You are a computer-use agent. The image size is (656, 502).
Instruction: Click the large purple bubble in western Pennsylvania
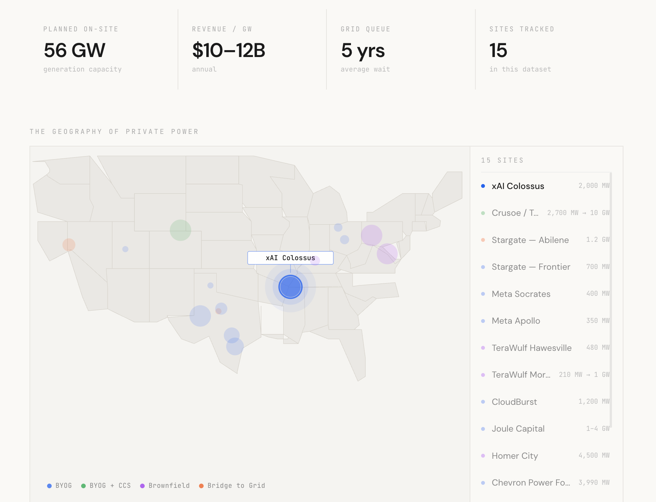point(371,235)
